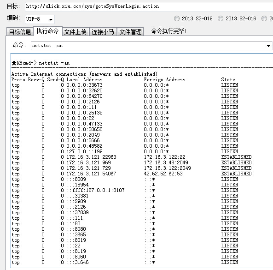Click the Foreign Address column header
This screenshot has width=273, height=270.
(x=164, y=79)
